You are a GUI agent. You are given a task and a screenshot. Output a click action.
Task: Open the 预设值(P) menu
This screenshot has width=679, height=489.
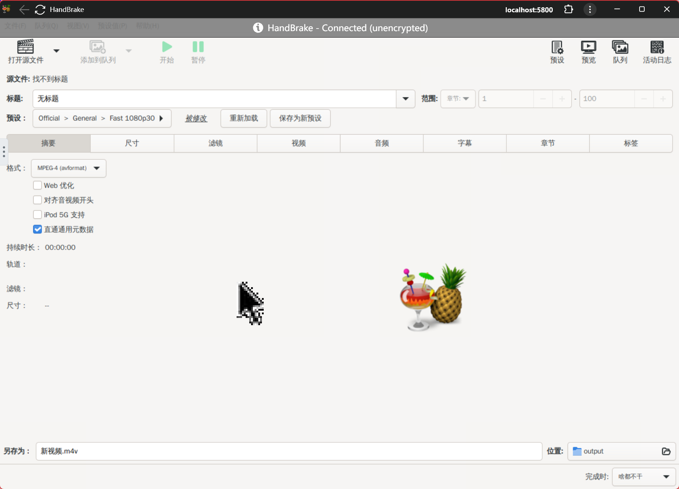(x=113, y=26)
